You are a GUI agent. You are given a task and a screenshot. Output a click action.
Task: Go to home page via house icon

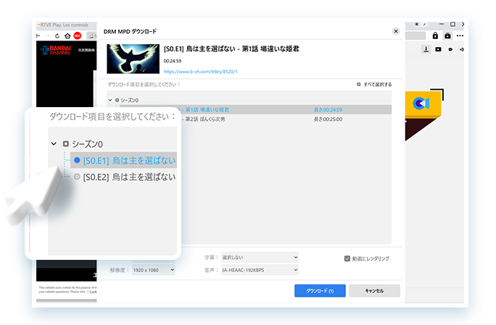point(67,36)
